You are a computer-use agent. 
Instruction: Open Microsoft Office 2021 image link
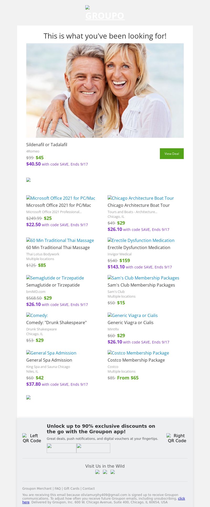pyautogui.click(x=61, y=198)
